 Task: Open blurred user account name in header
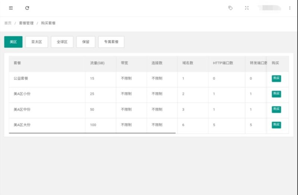(269, 8)
